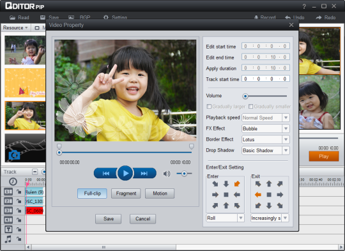Click the music note audio track icon
Image resolution: width=345 pixels, height=251 pixels.
coord(8,239)
